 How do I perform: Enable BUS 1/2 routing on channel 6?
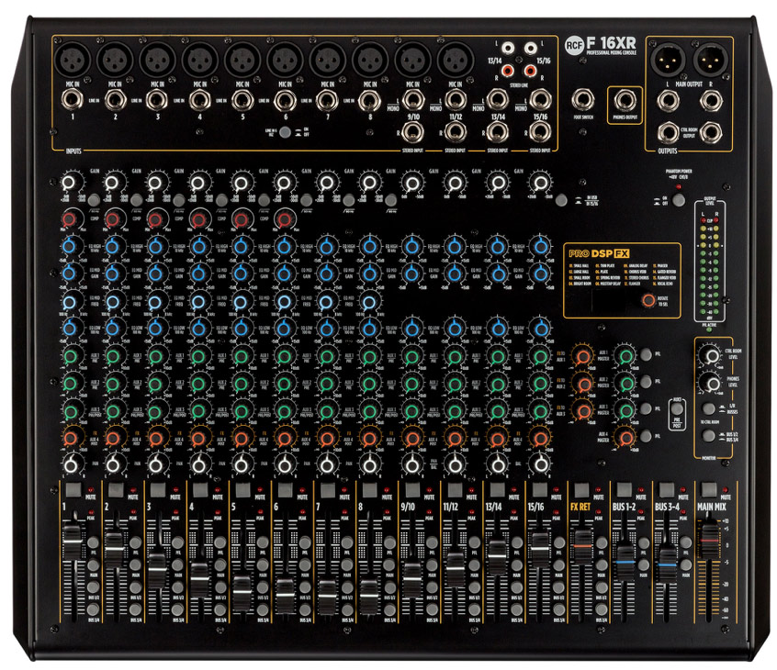(305, 587)
